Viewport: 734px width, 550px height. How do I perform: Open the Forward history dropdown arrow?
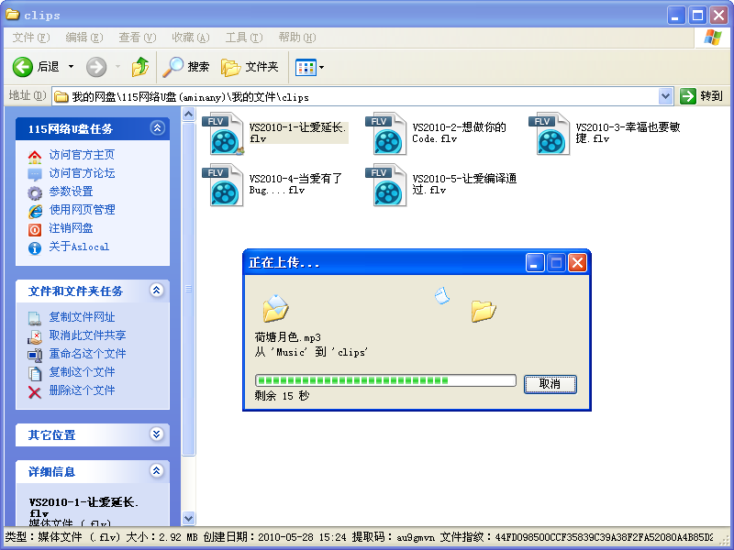pyautogui.click(x=118, y=67)
